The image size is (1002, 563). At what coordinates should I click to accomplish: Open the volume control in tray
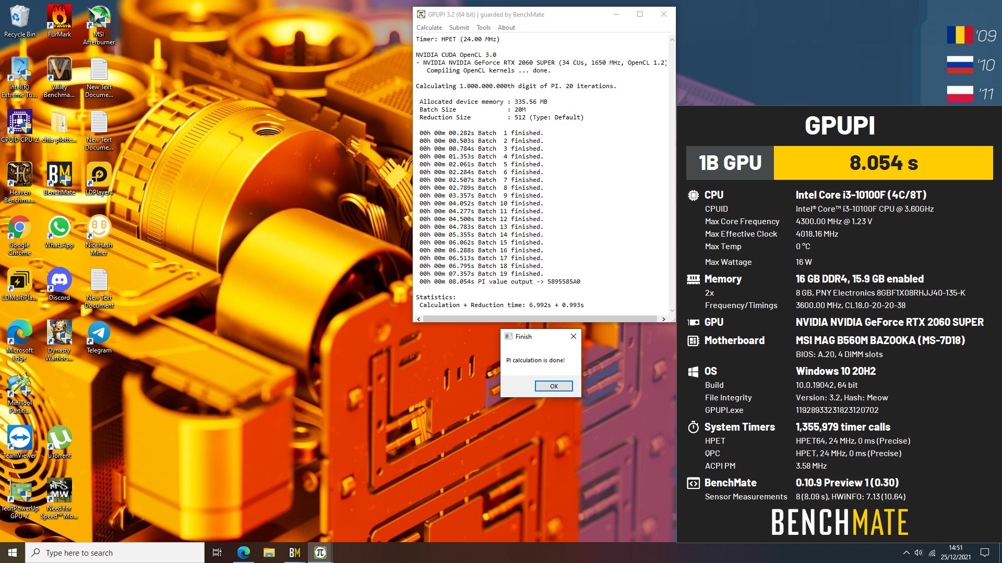click(x=918, y=553)
